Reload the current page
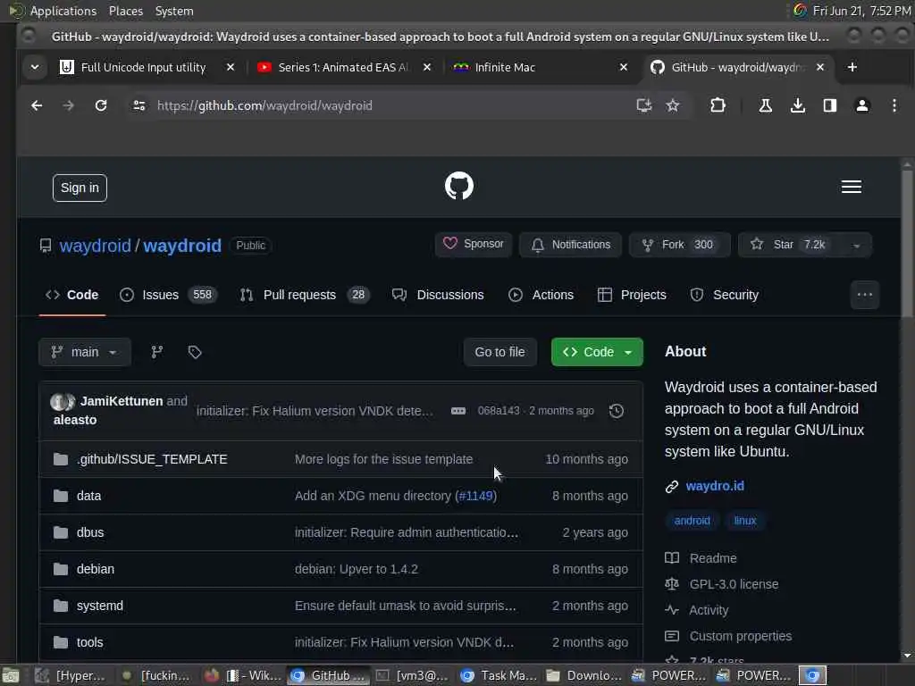Viewport: 915px width, 686px height. 101,105
